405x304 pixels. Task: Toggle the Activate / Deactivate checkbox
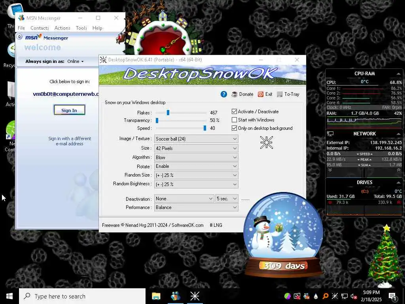[234, 111]
